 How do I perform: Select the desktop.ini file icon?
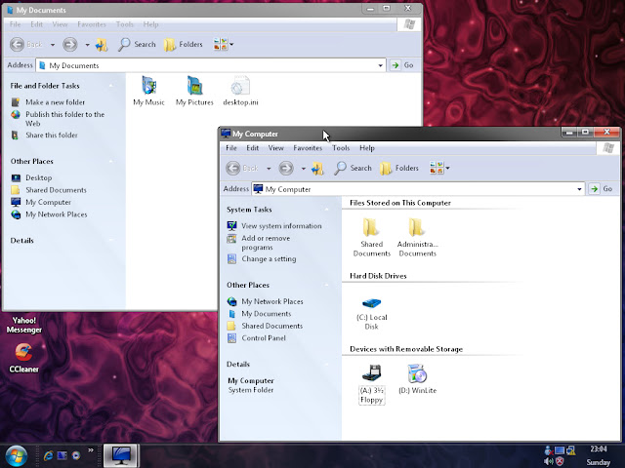pos(240,85)
